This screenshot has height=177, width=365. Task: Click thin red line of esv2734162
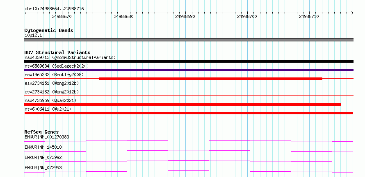(x=189, y=95)
